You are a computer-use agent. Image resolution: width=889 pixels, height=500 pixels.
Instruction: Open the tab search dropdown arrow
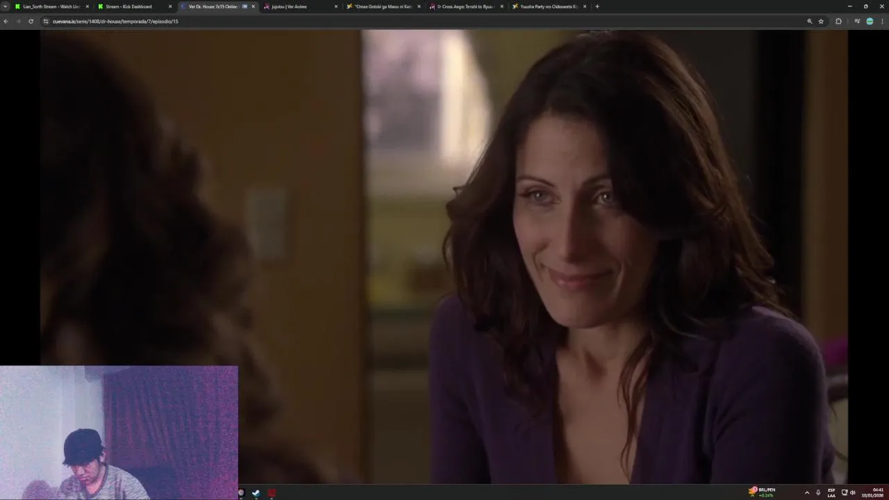tap(6, 6)
